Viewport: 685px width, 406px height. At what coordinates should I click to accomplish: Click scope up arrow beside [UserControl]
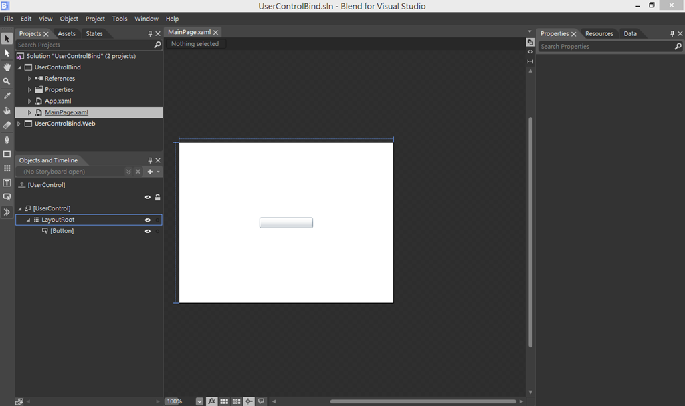click(21, 185)
